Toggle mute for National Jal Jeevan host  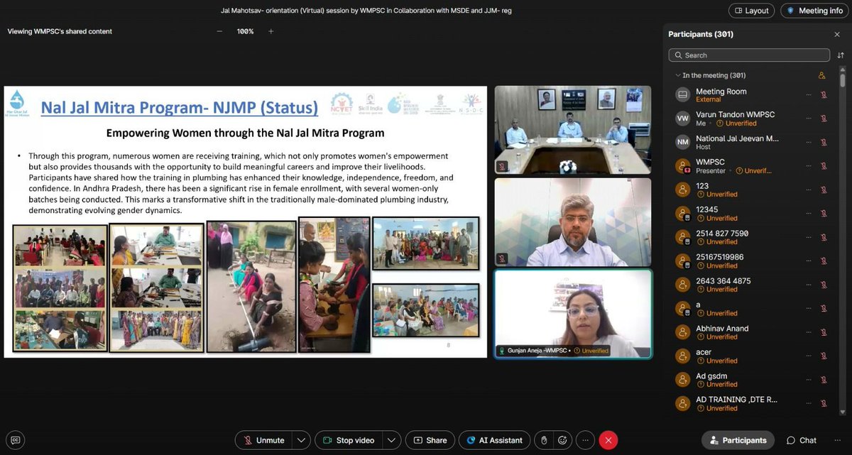point(824,142)
